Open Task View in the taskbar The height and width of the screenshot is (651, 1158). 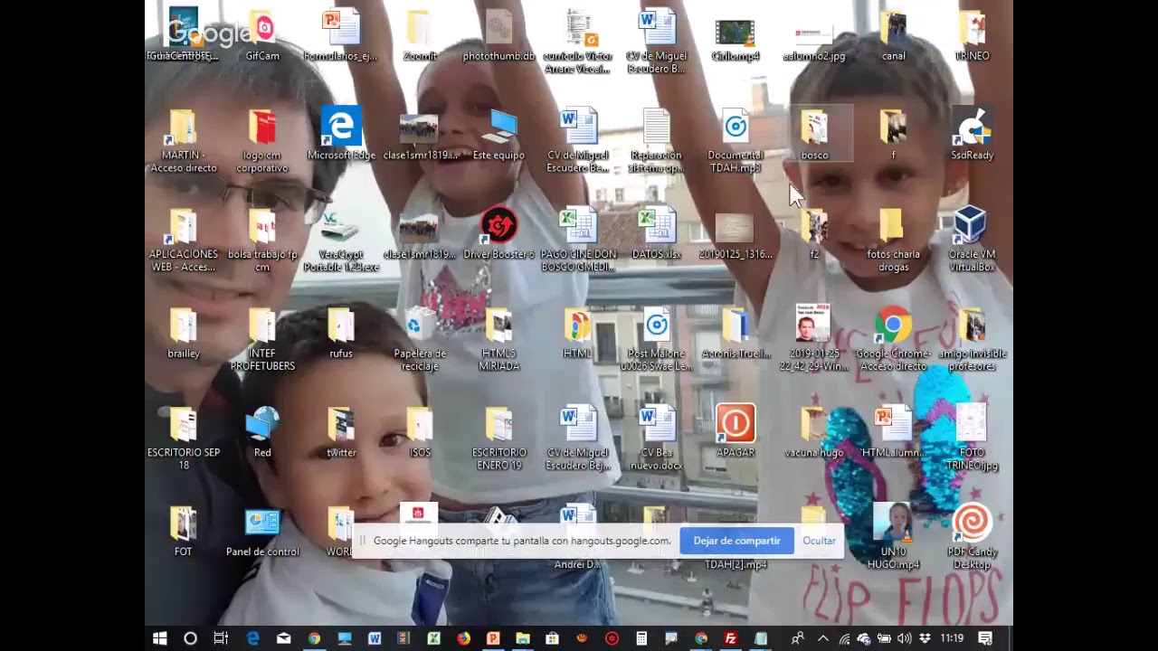[221, 638]
